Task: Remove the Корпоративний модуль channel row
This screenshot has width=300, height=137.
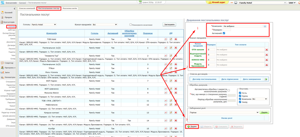Action: [267, 55]
